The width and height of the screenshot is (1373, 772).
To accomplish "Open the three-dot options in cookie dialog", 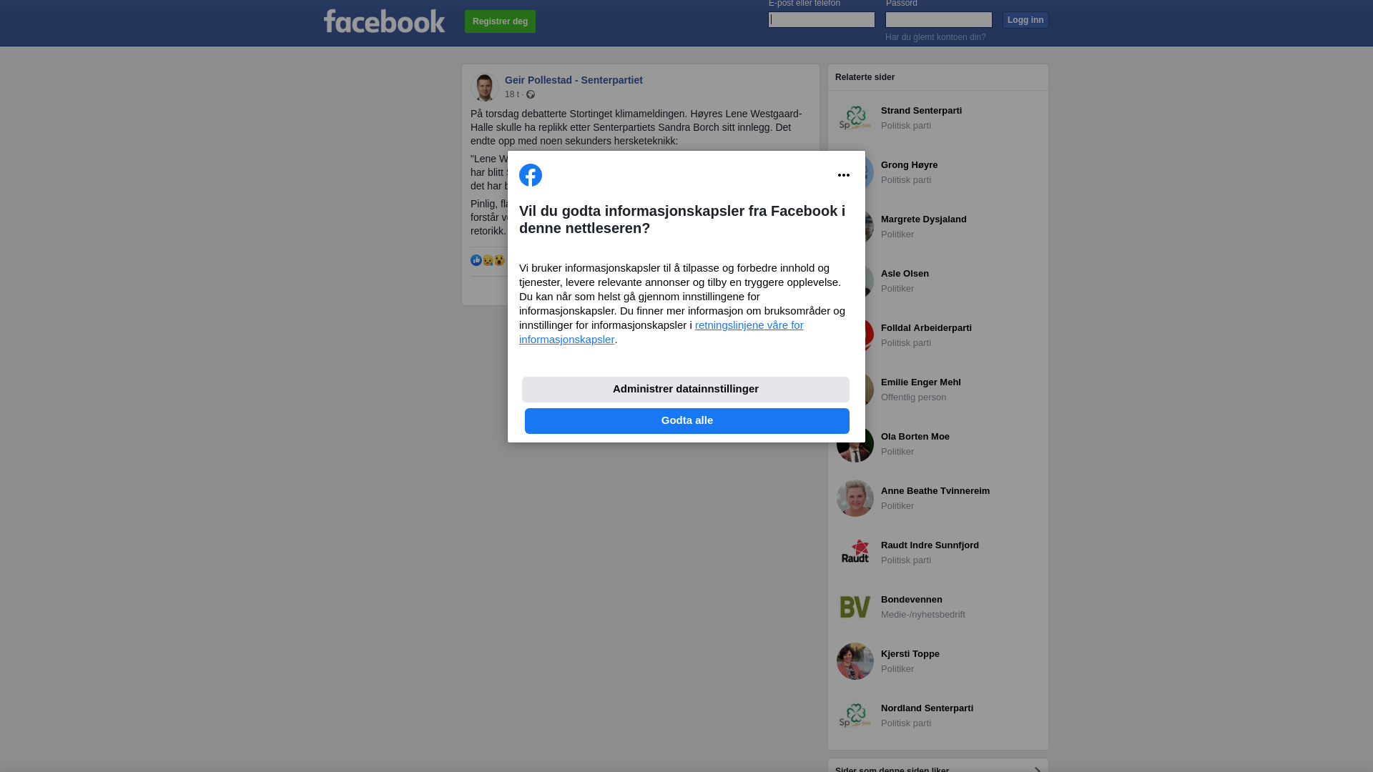I will pos(844,175).
